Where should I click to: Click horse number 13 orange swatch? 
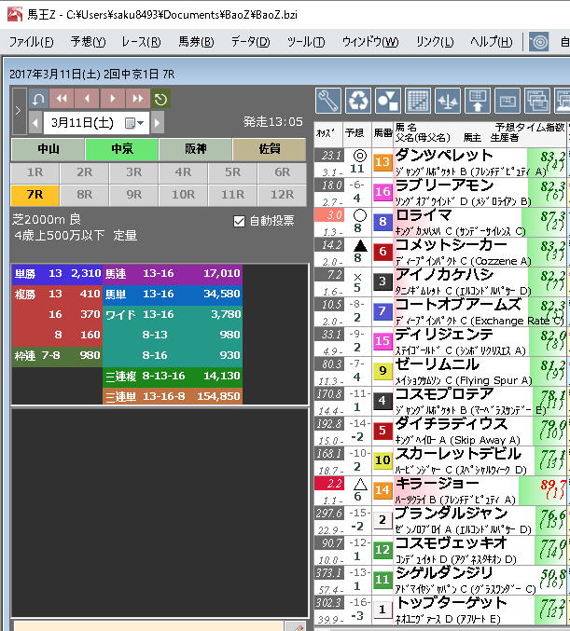tap(382, 162)
